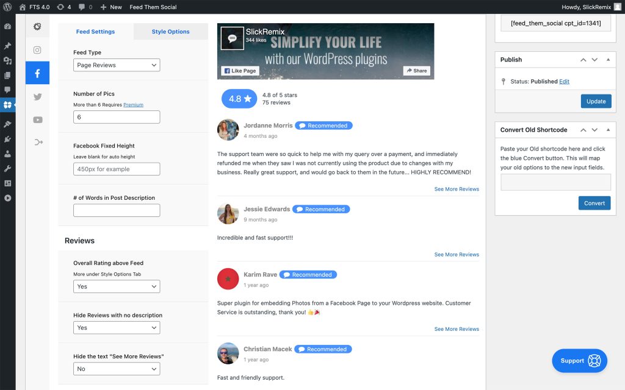Open the Overall Rating above Feed dropdown
The height and width of the screenshot is (390, 625).
(x=117, y=286)
